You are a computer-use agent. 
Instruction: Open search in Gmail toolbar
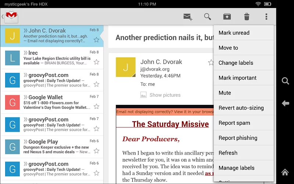208,17
